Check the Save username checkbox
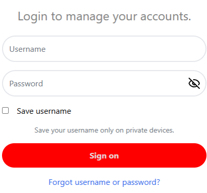 coord(6,111)
